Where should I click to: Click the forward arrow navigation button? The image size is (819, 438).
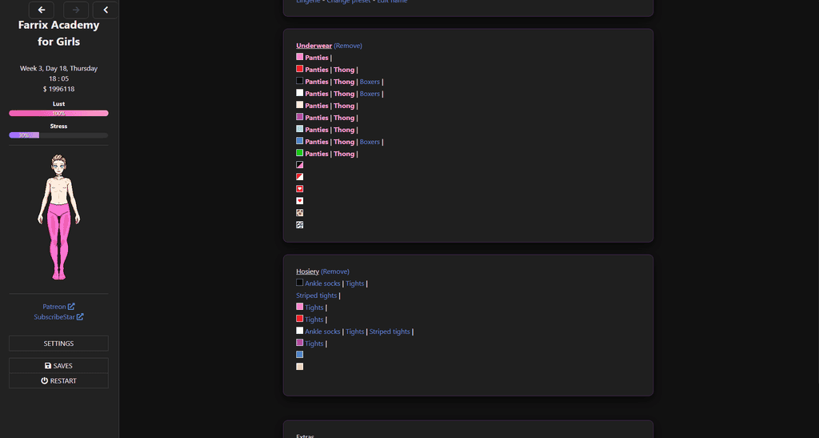point(76,10)
